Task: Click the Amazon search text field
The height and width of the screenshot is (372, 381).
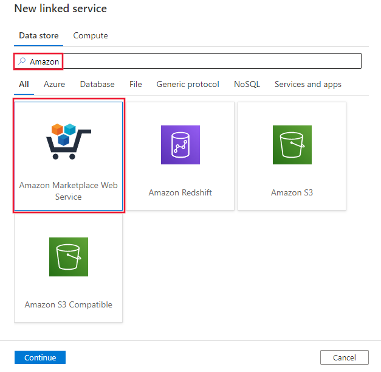Action: pyautogui.click(x=187, y=61)
